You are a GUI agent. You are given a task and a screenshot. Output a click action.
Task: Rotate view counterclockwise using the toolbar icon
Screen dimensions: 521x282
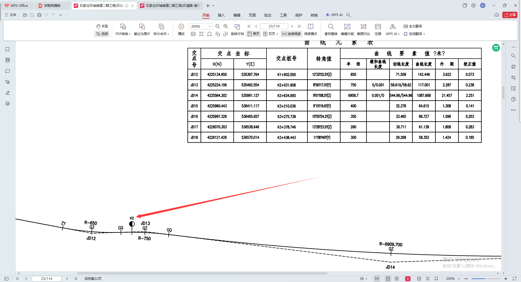pos(218,34)
